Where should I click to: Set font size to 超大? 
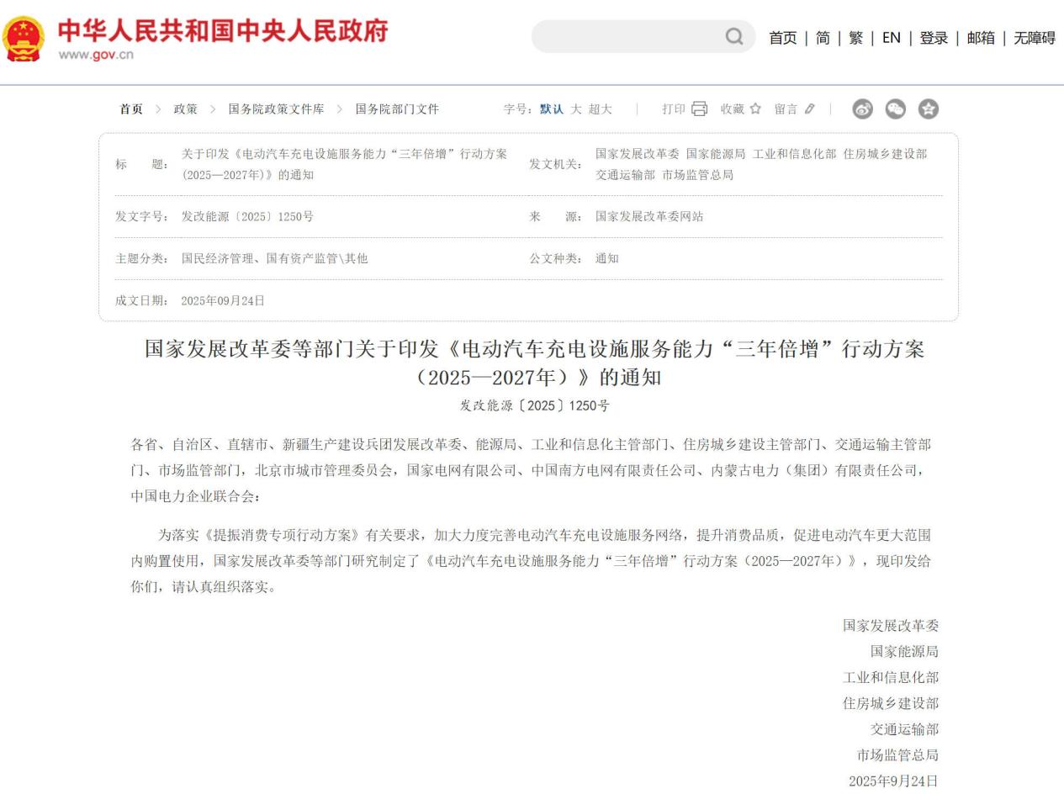click(x=600, y=109)
